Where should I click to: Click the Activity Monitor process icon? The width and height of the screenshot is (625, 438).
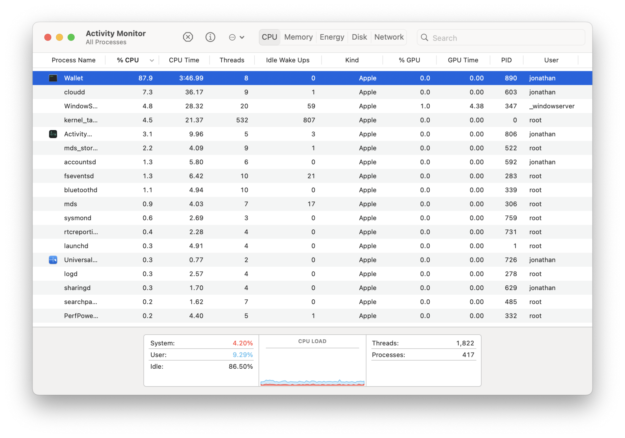click(x=53, y=134)
